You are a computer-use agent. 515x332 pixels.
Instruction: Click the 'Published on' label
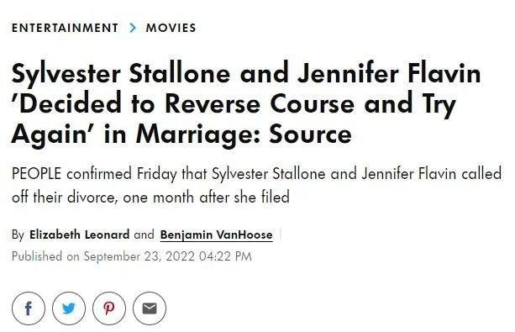point(45,256)
